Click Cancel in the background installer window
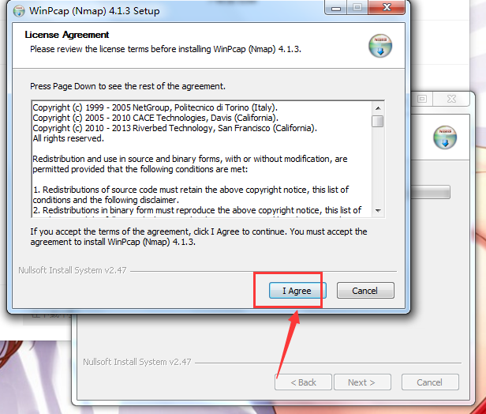The image size is (486, 414). tap(430, 382)
